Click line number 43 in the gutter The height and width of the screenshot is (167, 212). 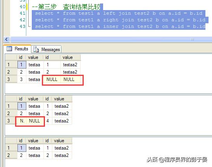pyautogui.click(x=22, y=26)
